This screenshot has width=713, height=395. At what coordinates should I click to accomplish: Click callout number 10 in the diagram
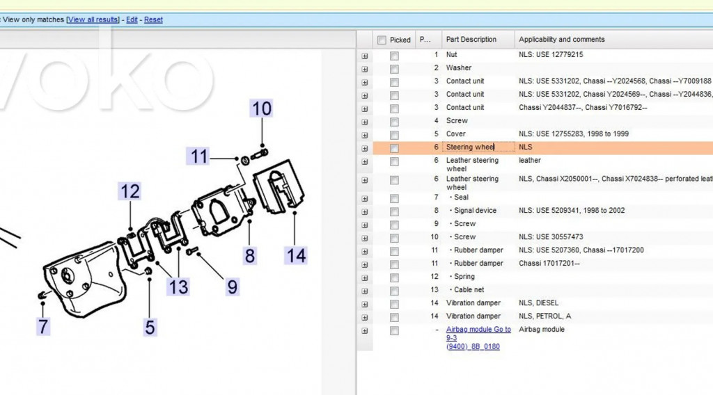[261, 109]
